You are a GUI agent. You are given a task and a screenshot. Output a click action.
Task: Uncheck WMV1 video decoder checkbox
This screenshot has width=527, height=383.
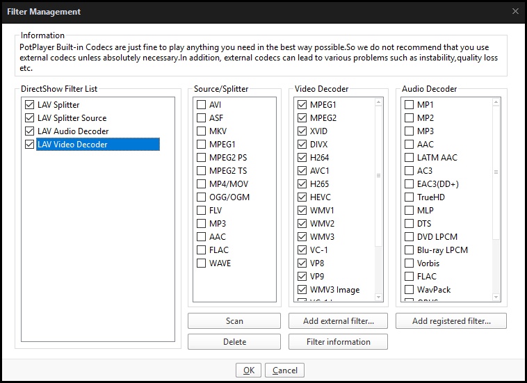tap(302, 211)
